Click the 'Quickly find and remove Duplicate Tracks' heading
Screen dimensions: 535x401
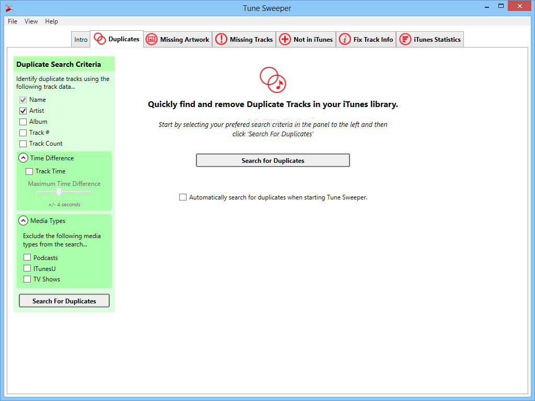point(273,104)
